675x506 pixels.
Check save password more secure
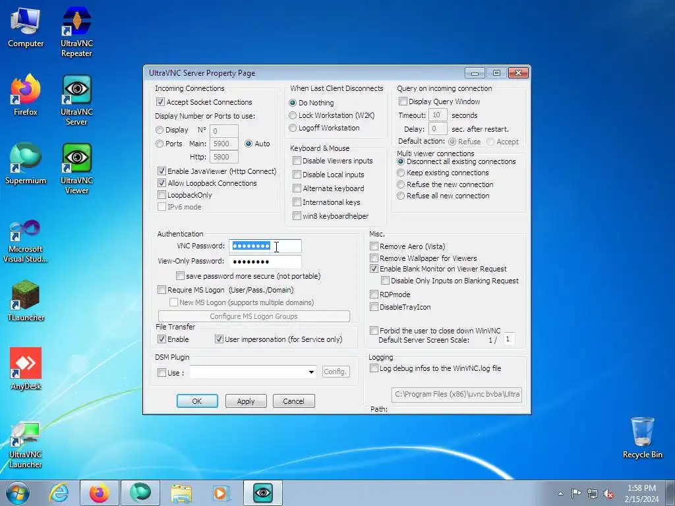[x=181, y=276]
